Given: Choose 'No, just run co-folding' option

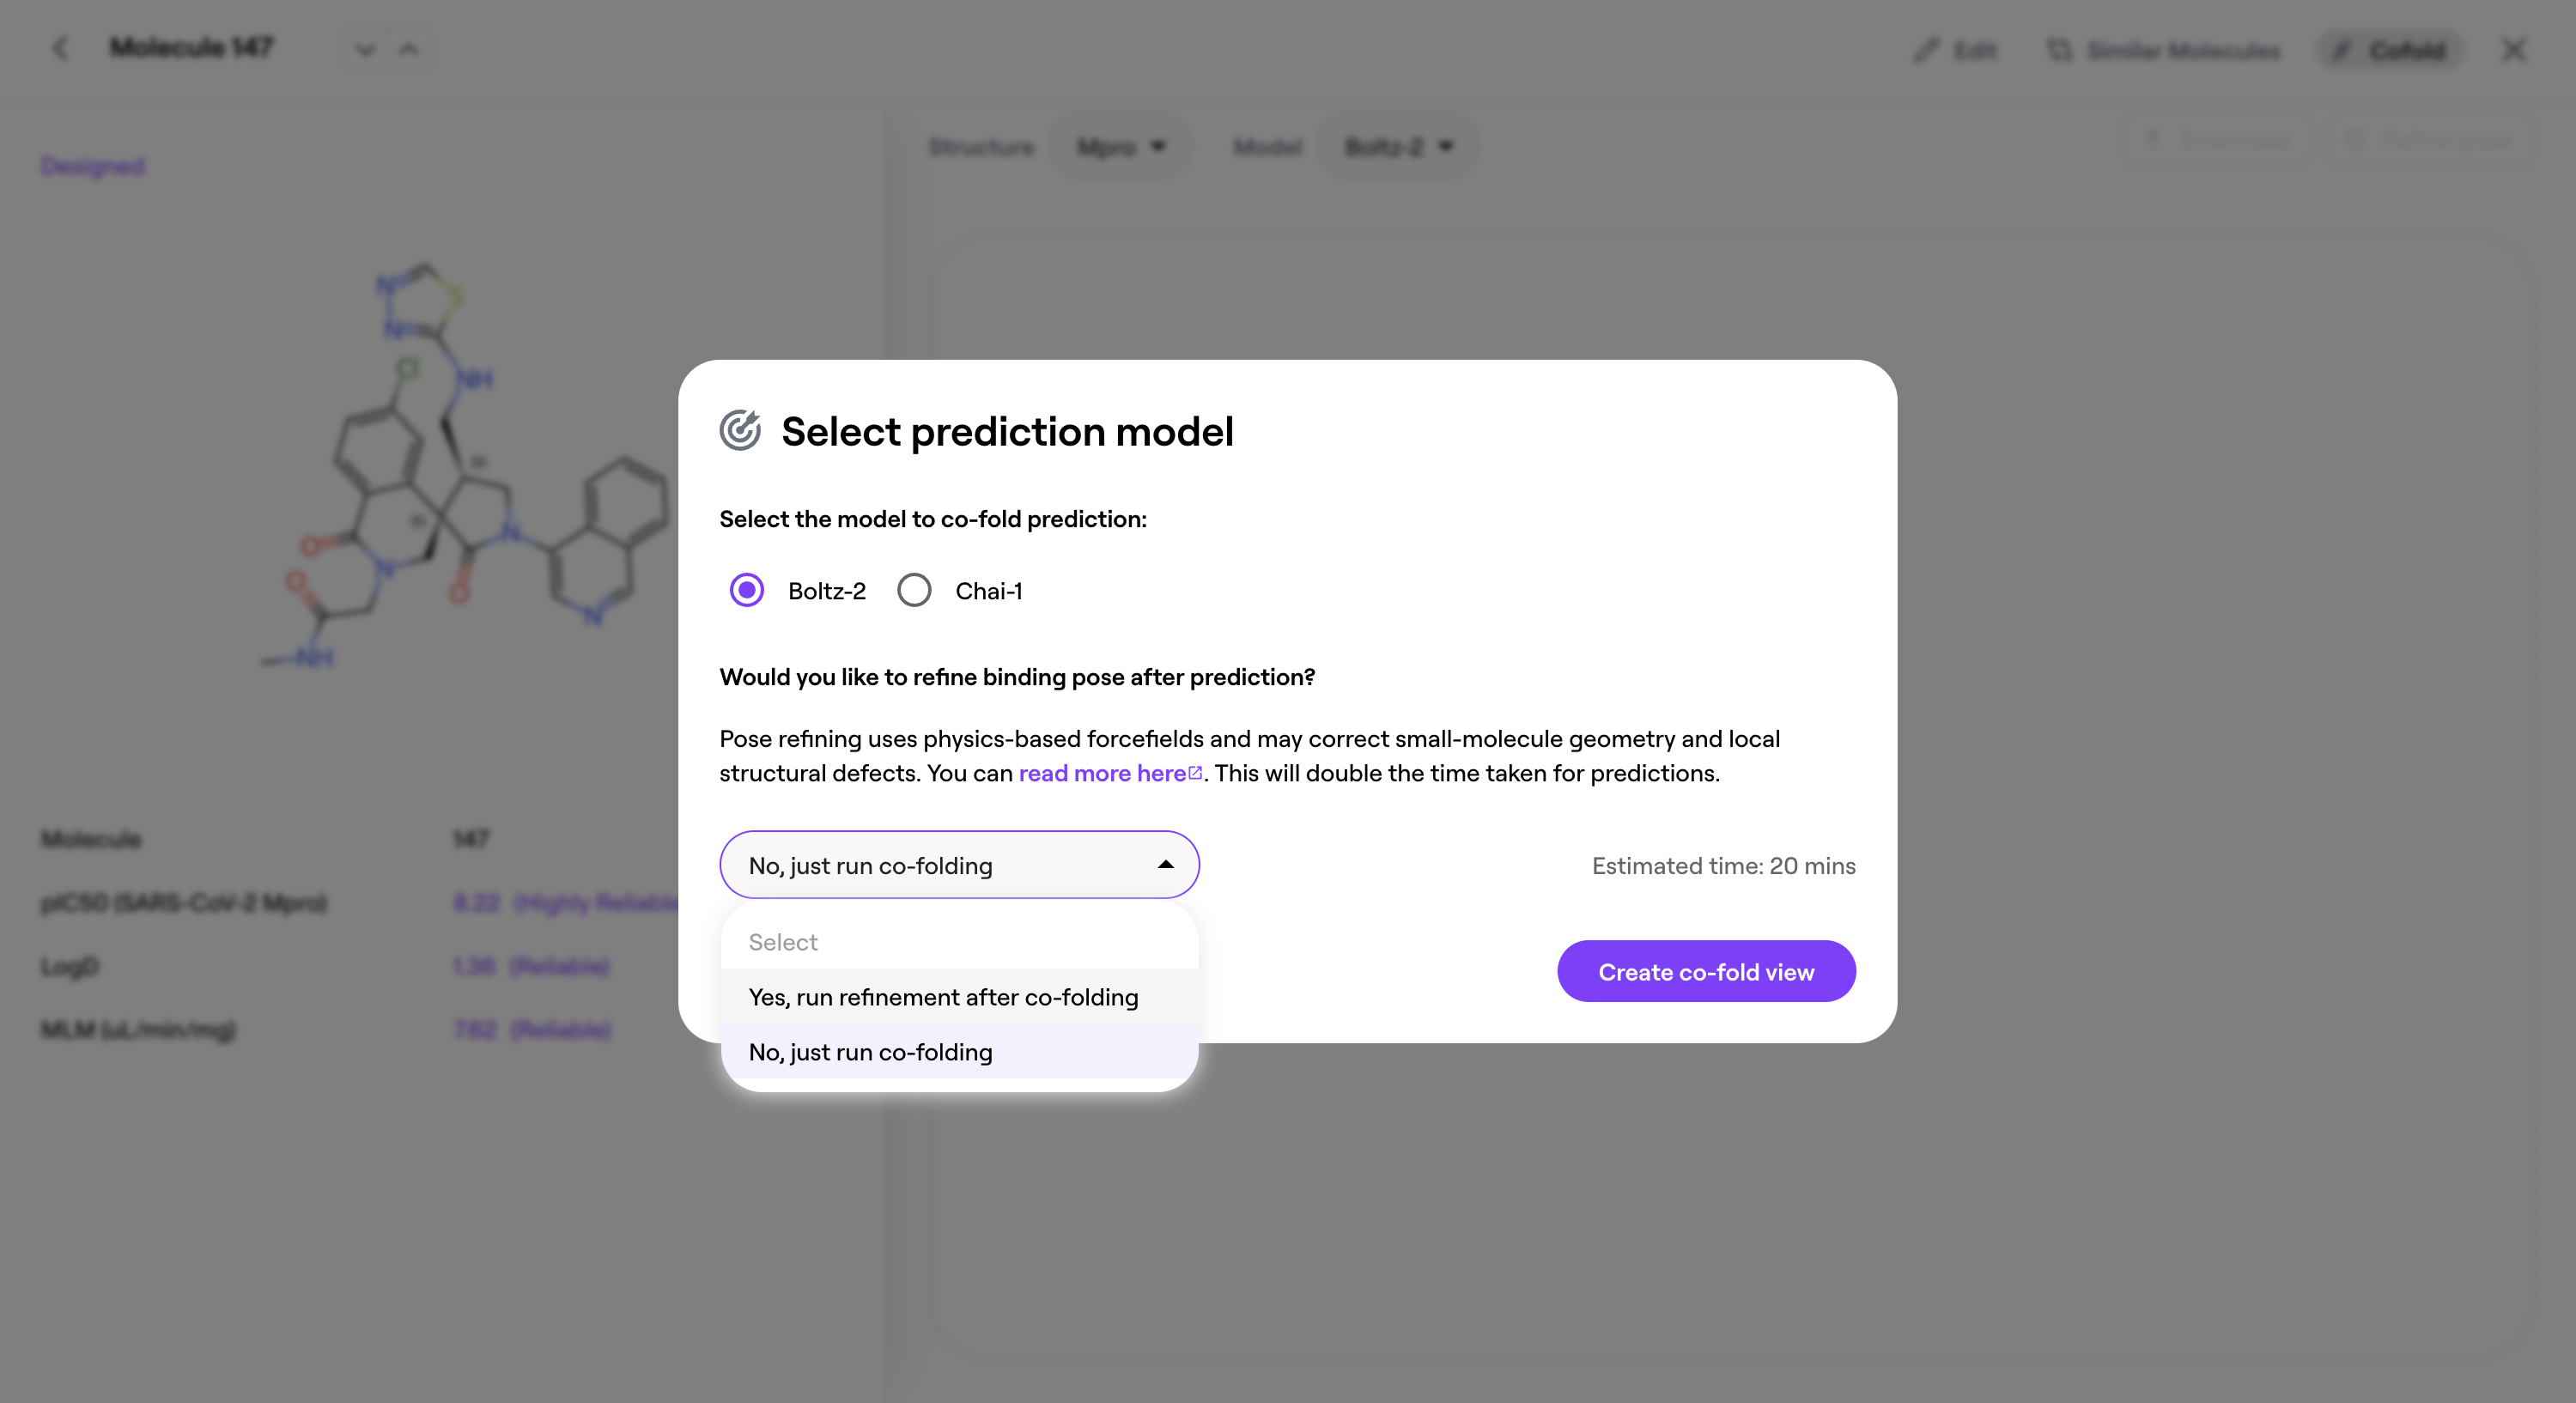Looking at the screenshot, I should click(x=870, y=1052).
